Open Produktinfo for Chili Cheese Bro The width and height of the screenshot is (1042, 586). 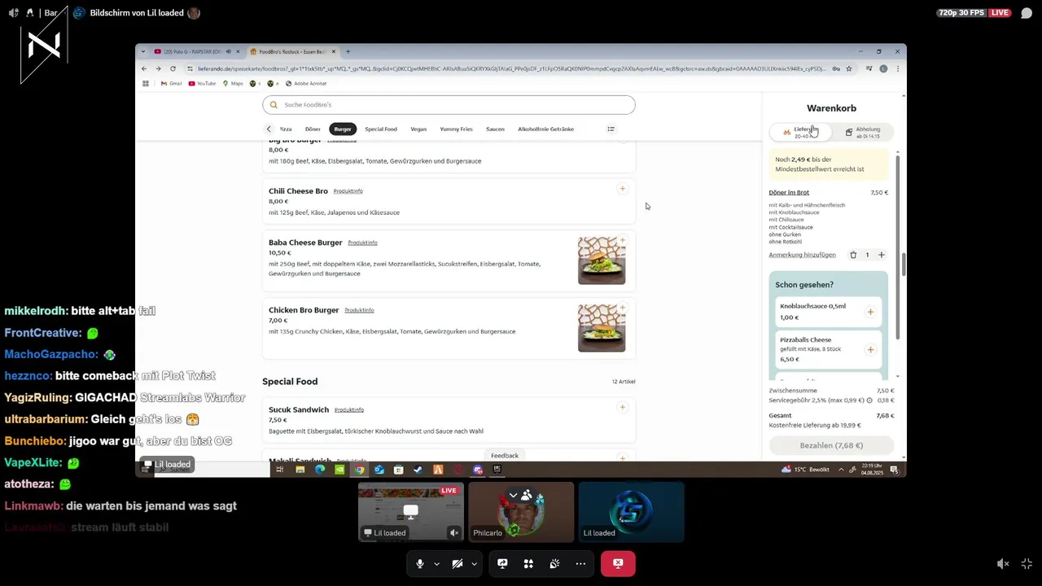tap(348, 191)
